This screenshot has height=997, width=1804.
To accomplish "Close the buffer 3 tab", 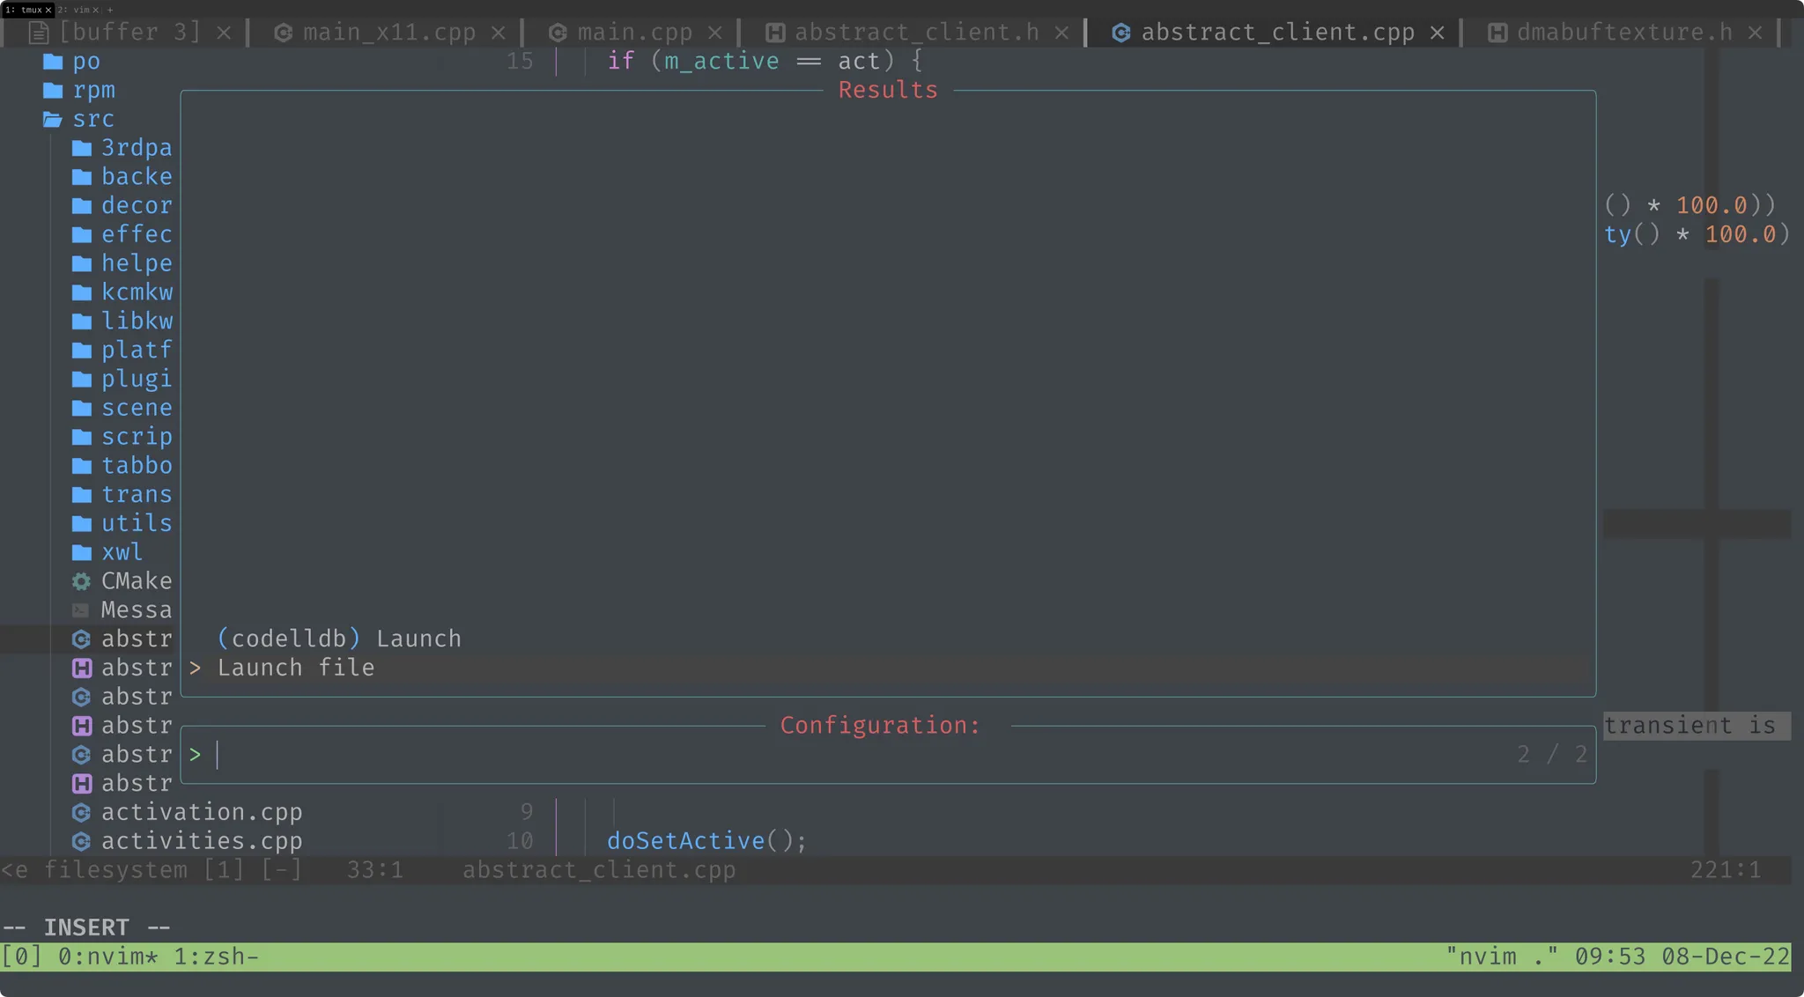I will tap(224, 33).
